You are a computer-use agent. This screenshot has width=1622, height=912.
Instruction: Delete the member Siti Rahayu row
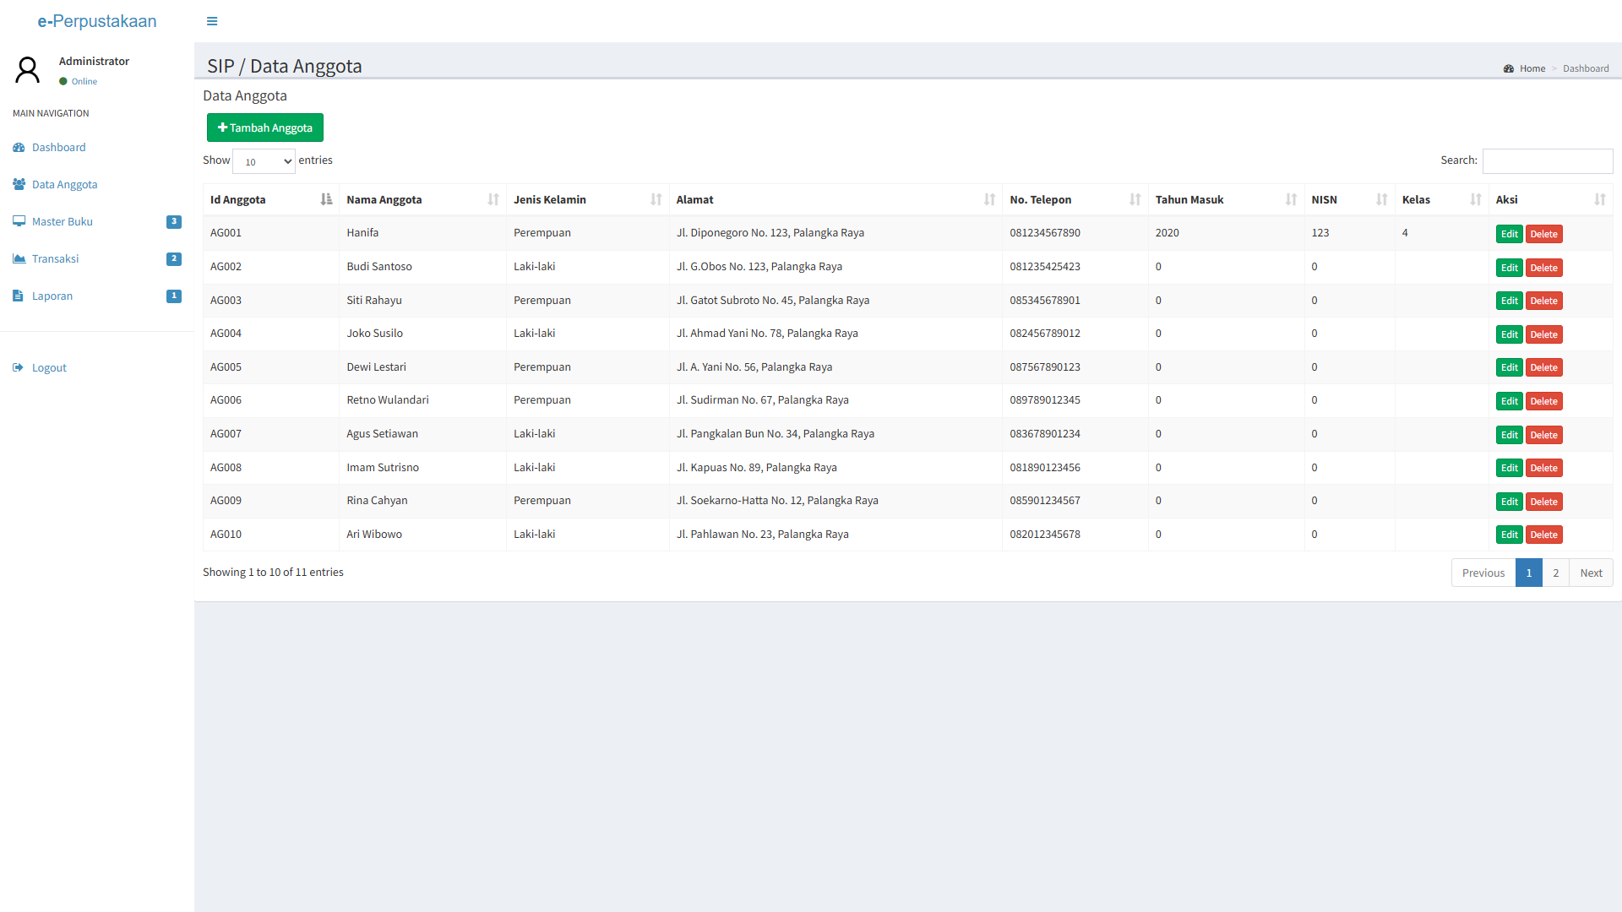click(x=1543, y=301)
